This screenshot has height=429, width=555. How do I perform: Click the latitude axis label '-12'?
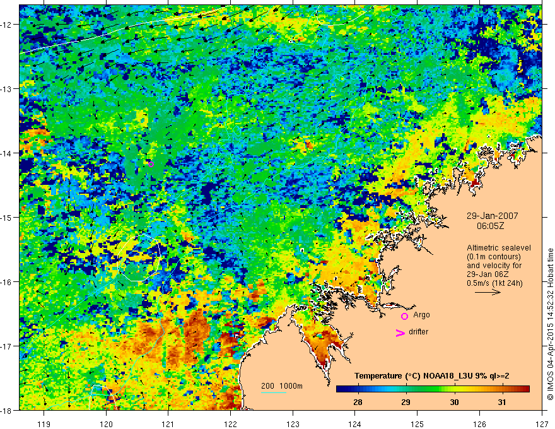point(7,25)
